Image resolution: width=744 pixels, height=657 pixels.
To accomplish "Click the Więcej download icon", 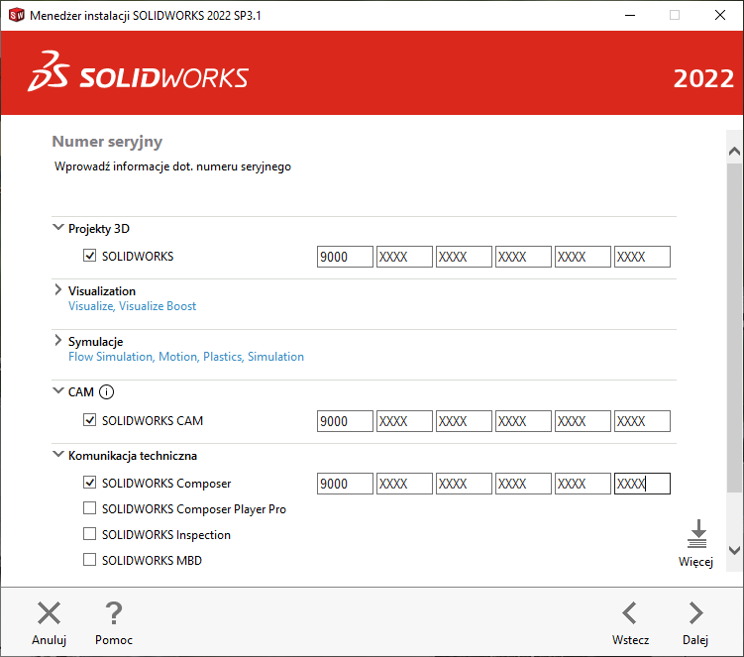I will click(x=697, y=533).
